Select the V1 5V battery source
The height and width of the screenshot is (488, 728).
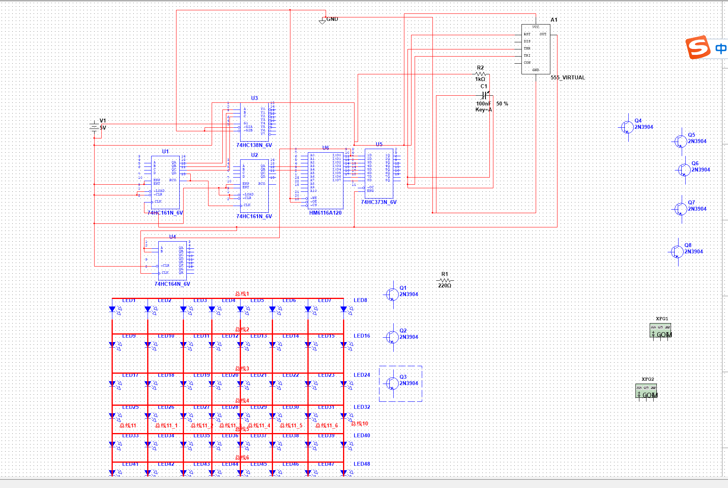[x=94, y=127]
